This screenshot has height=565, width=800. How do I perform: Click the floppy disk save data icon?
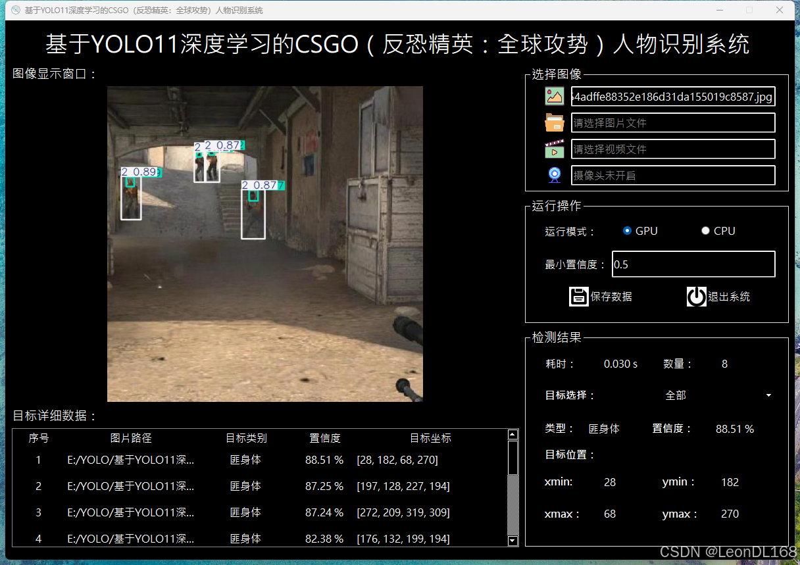578,297
